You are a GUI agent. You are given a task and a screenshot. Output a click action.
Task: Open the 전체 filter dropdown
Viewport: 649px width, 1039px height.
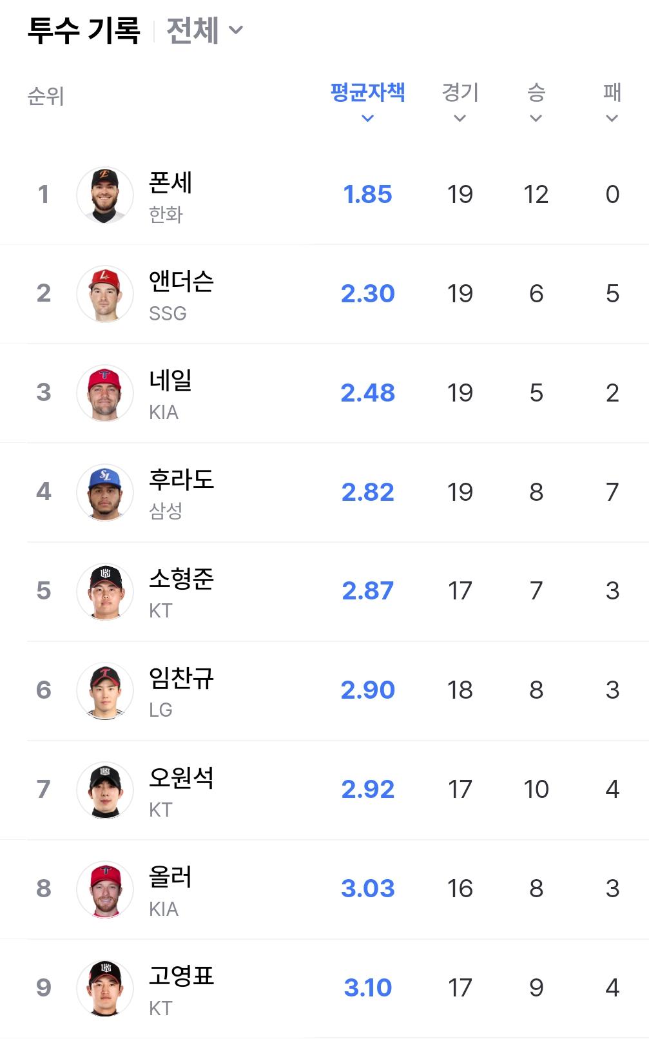[x=204, y=30]
